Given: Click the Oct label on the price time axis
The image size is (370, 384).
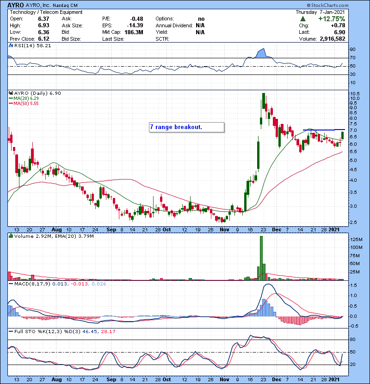Looking at the screenshot, I should coord(166,230).
